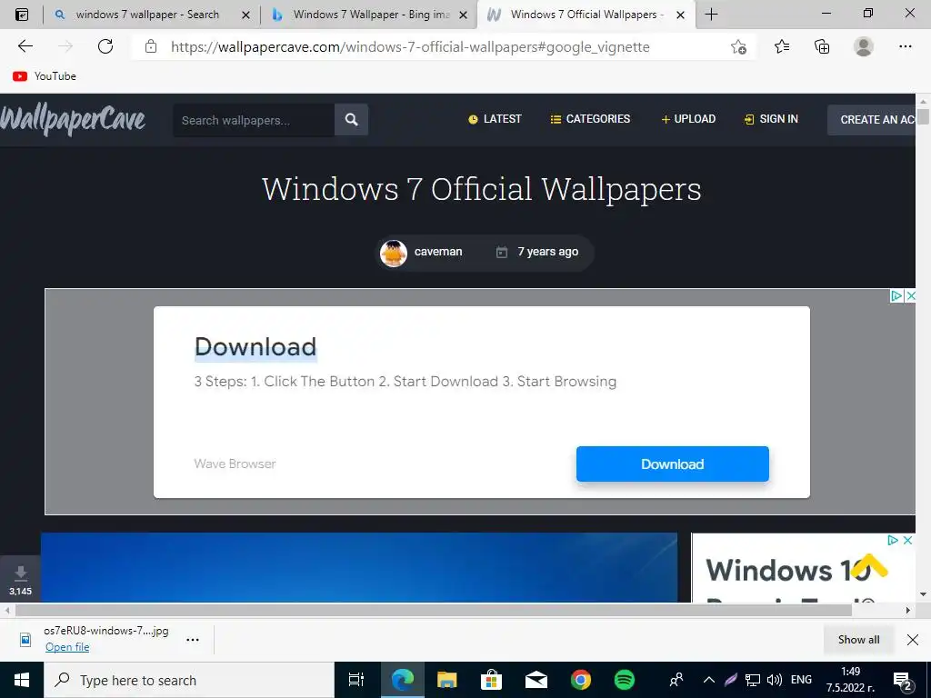Screen dimensions: 931x698
Task: Add this page to favorites
Action: 738,47
